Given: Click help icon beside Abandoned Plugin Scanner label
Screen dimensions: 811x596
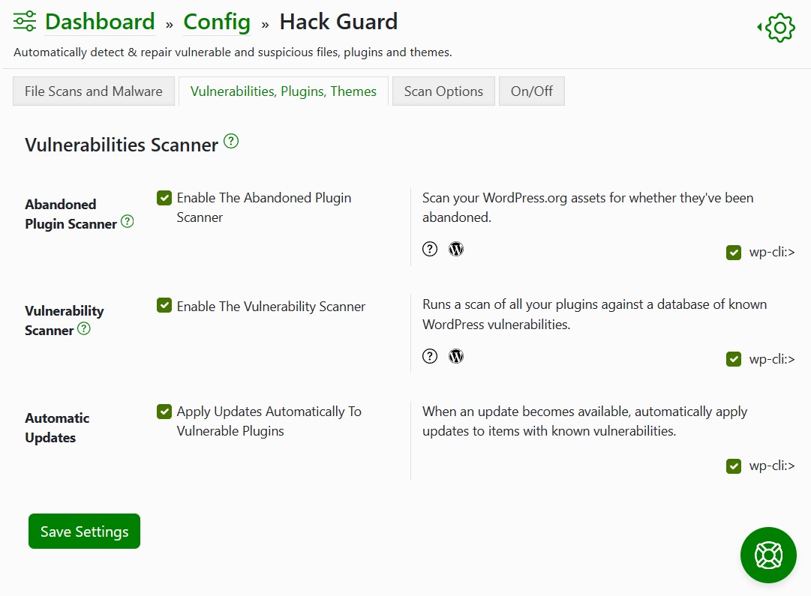Looking at the screenshot, I should (x=128, y=221).
